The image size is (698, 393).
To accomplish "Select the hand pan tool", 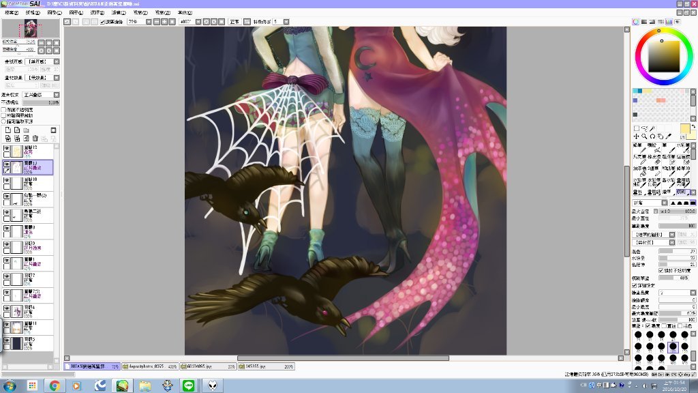I will (660, 136).
